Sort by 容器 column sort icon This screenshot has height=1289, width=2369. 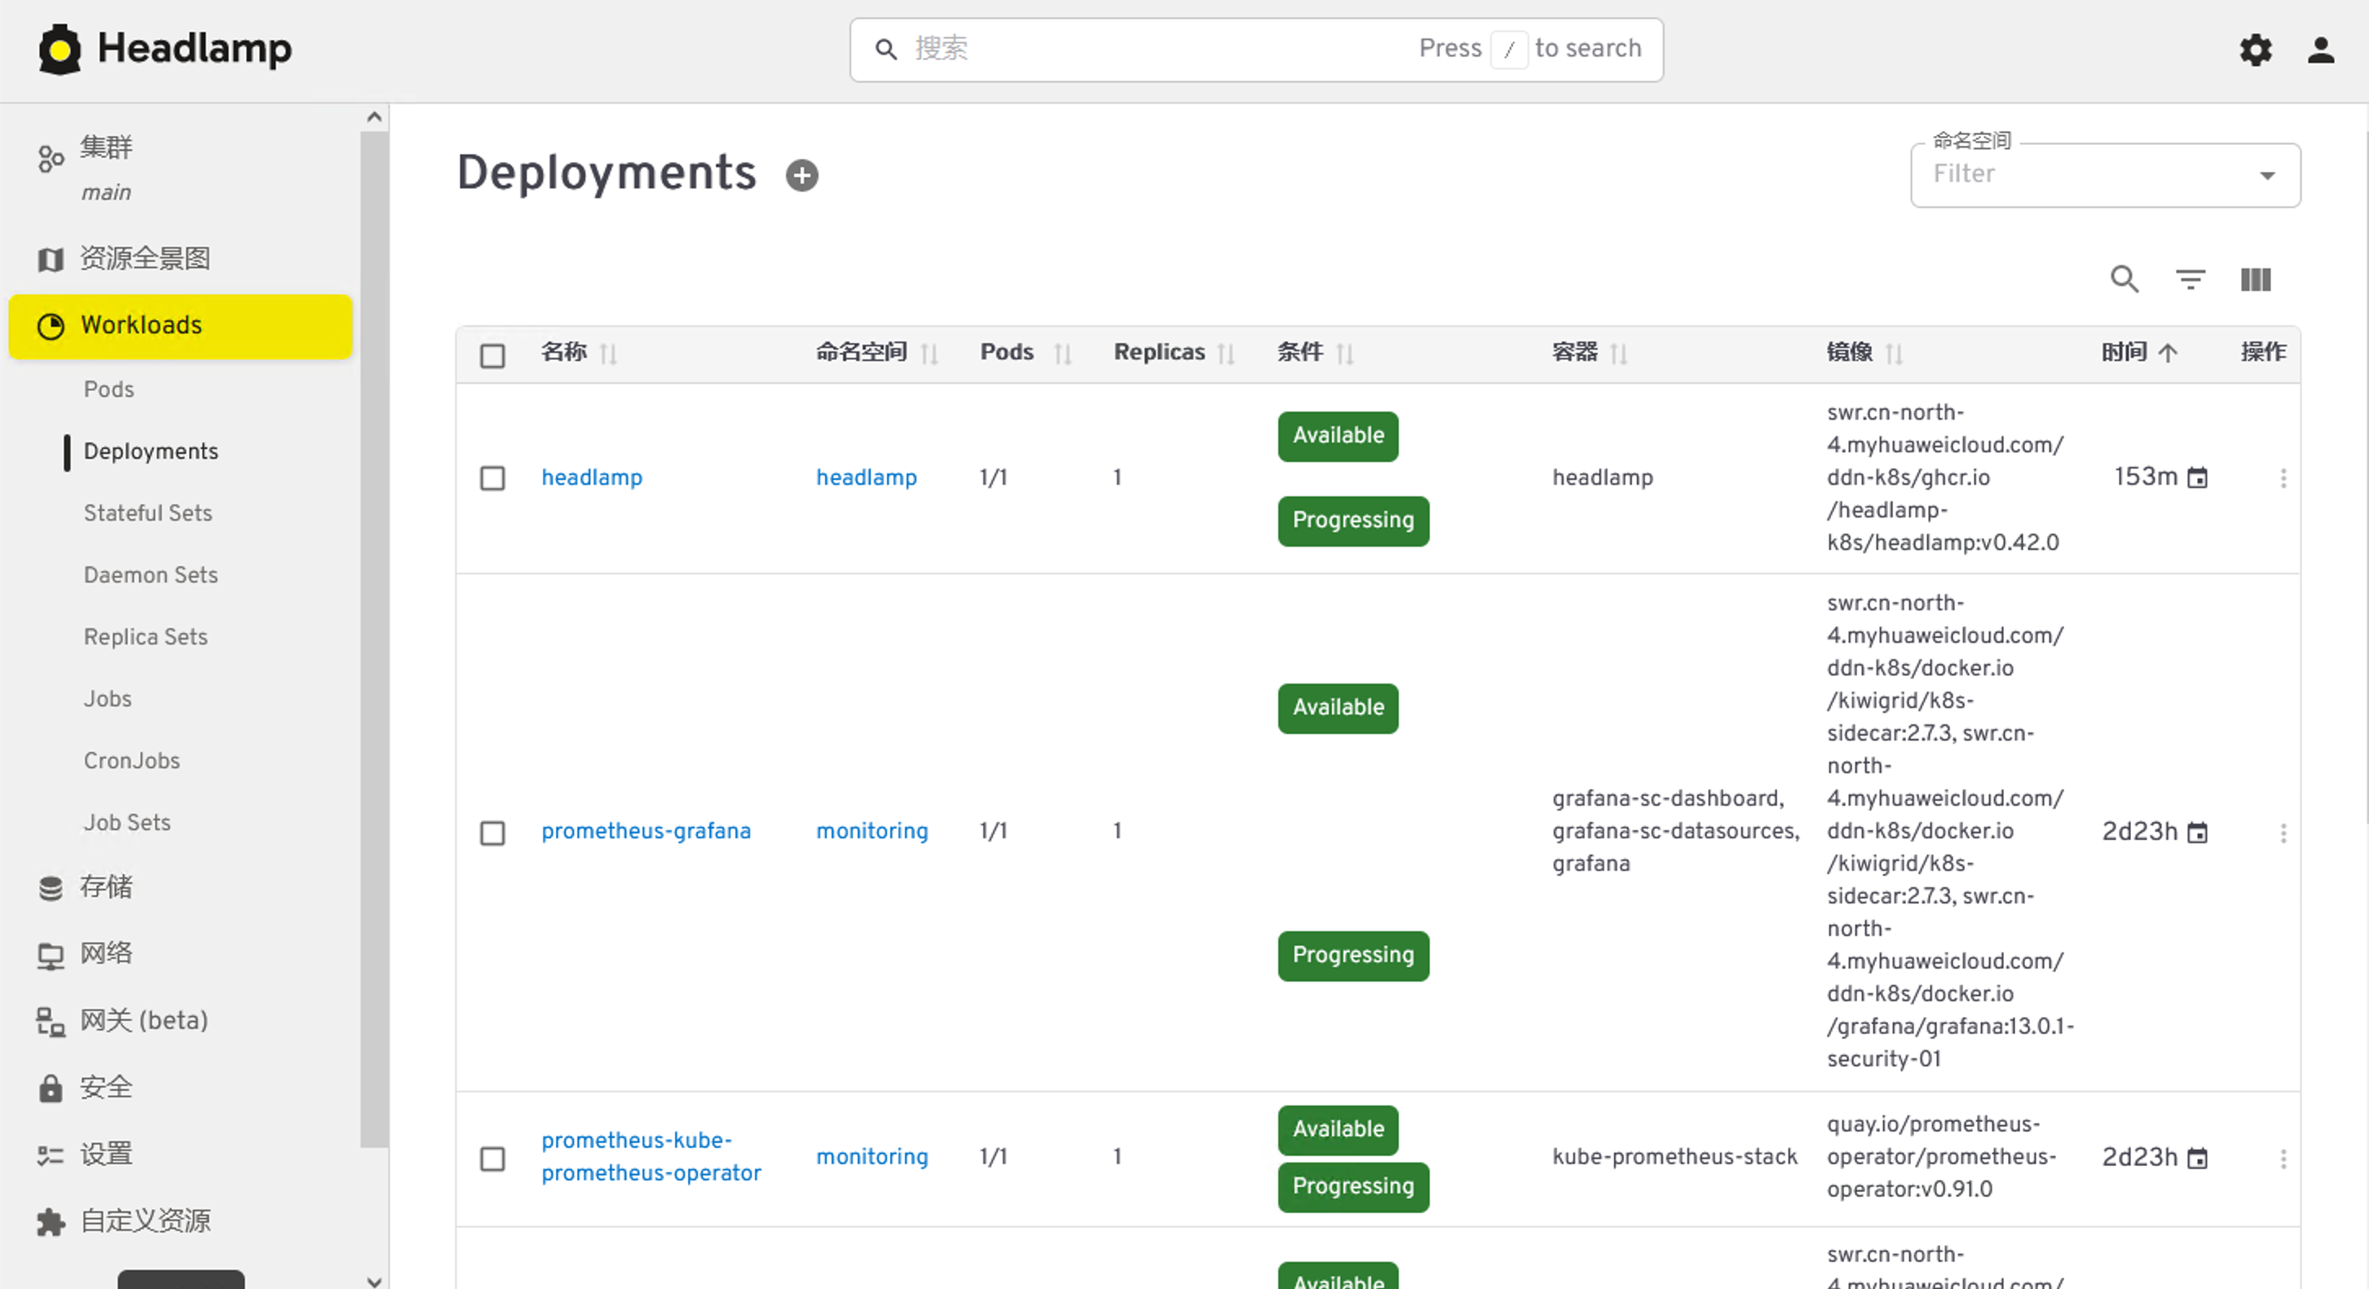coord(1618,353)
